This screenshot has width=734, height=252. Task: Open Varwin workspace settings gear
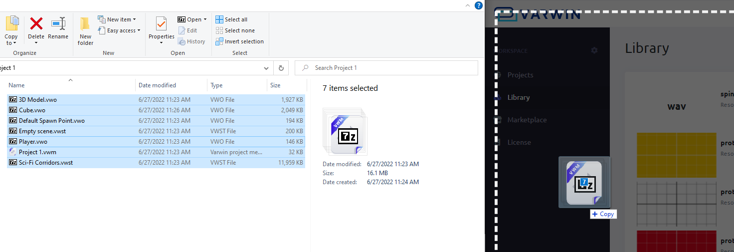[x=594, y=50]
